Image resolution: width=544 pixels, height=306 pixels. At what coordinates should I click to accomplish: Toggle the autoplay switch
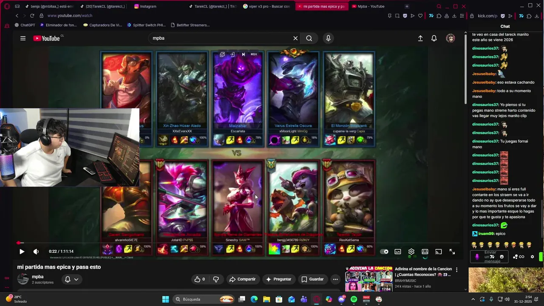(384, 252)
